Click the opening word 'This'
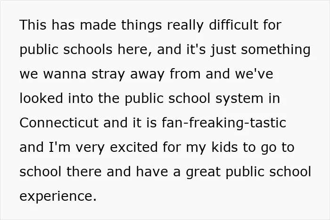The height and width of the screenshot is (220, 330). coord(33,25)
